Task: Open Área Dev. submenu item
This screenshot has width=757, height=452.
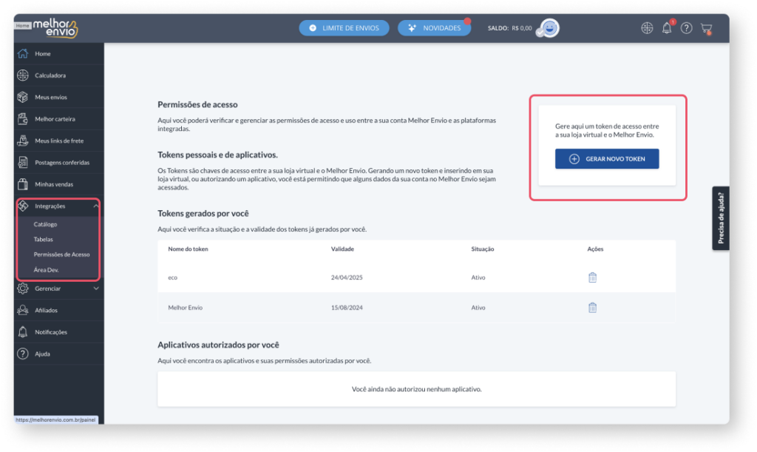Action: pyautogui.click(x=46, y=270)
